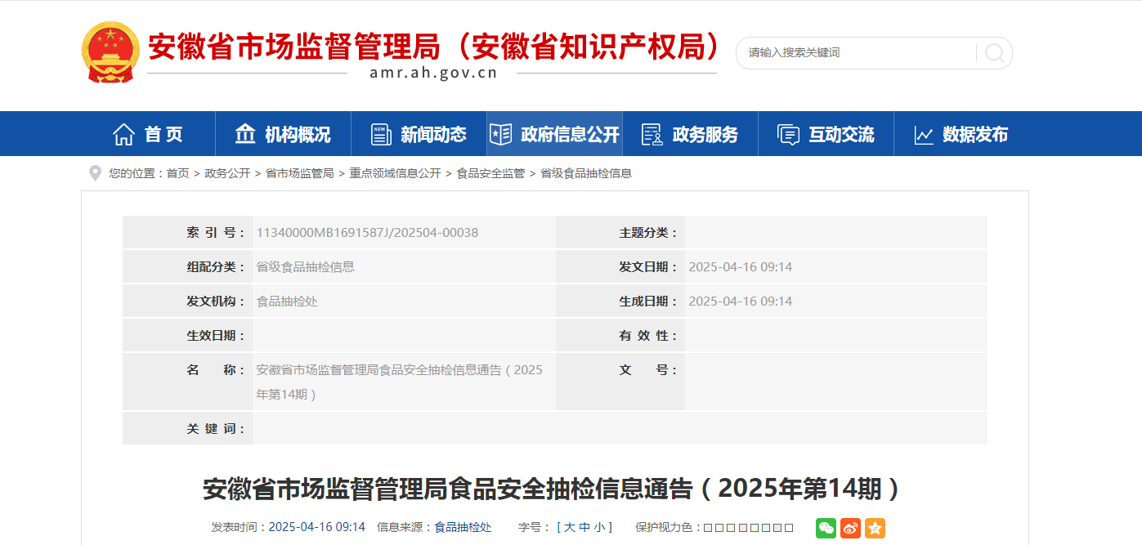This screenshot has height=545, width=1142.
Task: Go to 互动交流 section
Action: [826, 134]
